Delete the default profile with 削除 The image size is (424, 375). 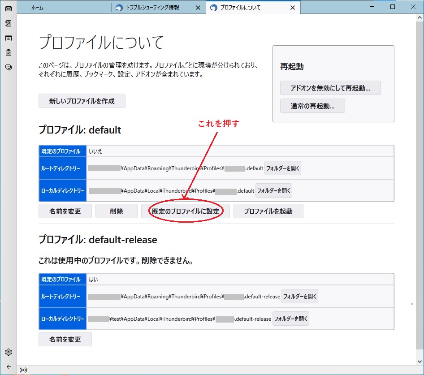coord(117,211)
